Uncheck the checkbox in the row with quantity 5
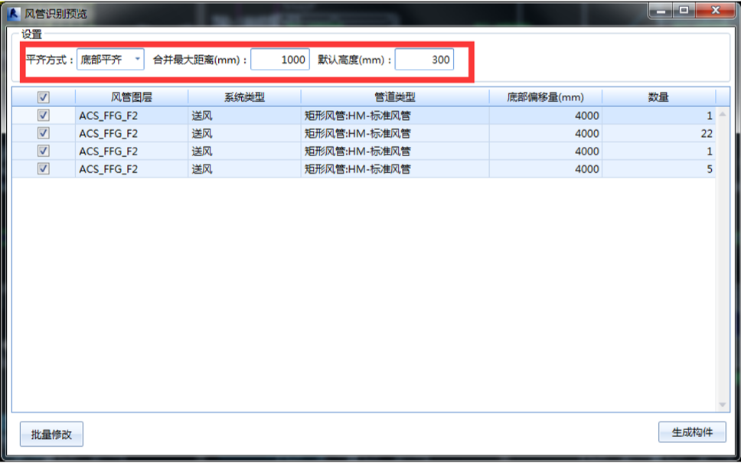The width and height of the screenshot is (741, 463). point(44,168)
